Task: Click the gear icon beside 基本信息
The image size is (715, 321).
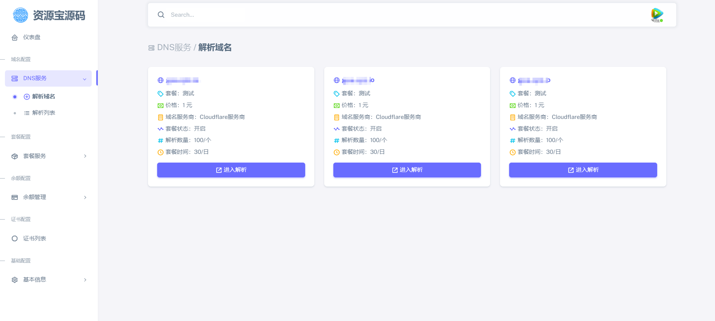Action: [15, 280]
